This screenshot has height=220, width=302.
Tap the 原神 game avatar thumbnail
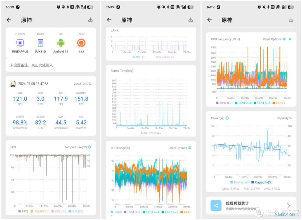point(13,84)
